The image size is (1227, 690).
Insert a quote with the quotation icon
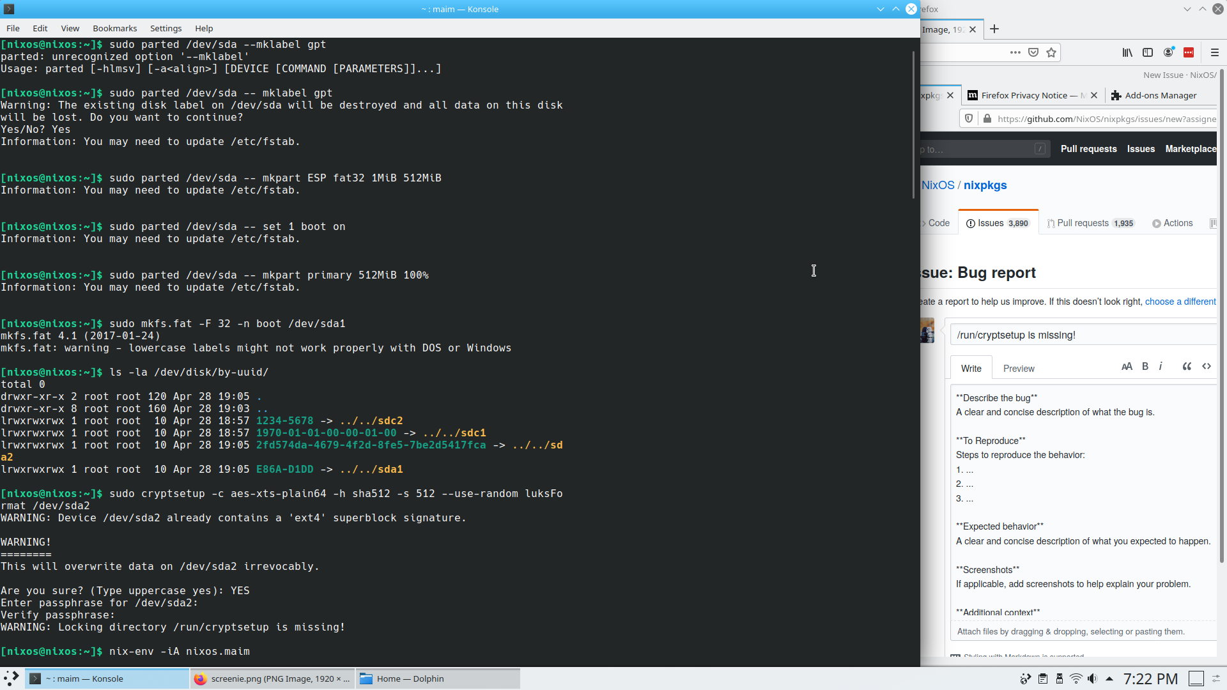click(1187, 367)
